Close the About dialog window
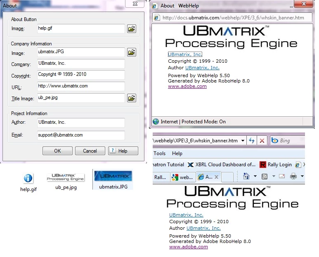The width and height of the screenshot is (319, 257). 135,4
